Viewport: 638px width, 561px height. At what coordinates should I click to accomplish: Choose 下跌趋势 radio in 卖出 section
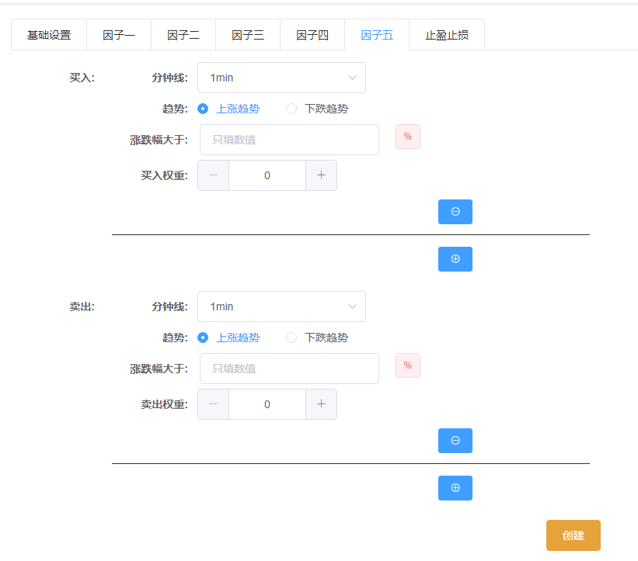292,338
